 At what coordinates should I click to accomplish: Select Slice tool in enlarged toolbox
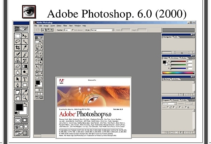25,47
